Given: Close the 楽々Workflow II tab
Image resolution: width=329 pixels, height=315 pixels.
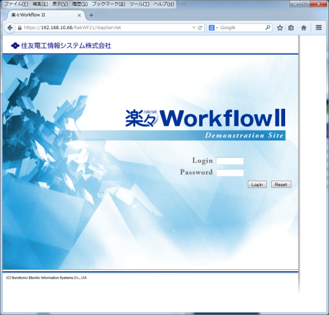Looking at the screenshot, I should [x=79, y=15].
